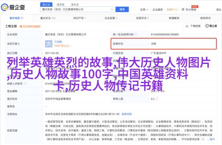Open the 企业服务 link
The height and width of the screenshot is (145, 222).
(157, 10)
